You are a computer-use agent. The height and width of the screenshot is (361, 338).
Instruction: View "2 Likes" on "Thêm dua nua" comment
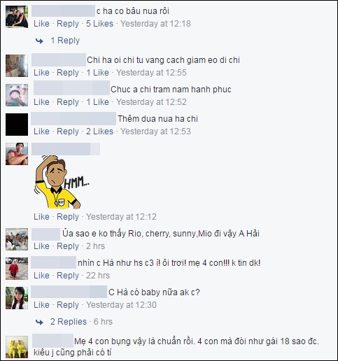point(99,132)
